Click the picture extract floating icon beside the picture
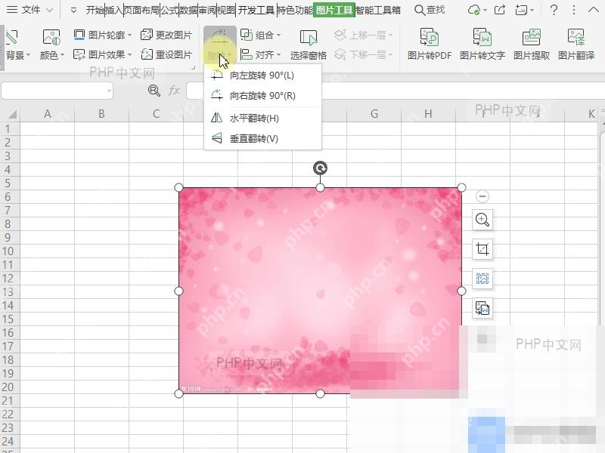The width and height of the screenshot is (605, 453). 482,279
